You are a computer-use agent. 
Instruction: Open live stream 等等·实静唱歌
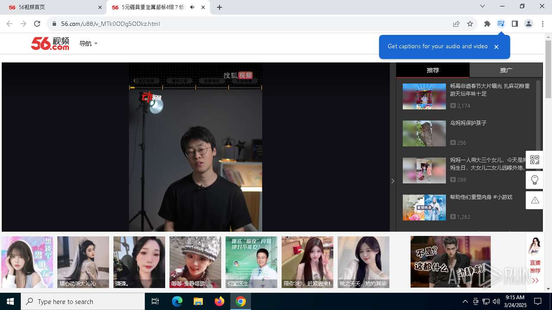click(x=195, y=262)
